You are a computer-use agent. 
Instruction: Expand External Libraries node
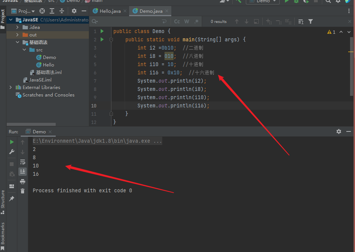point(11,88)
